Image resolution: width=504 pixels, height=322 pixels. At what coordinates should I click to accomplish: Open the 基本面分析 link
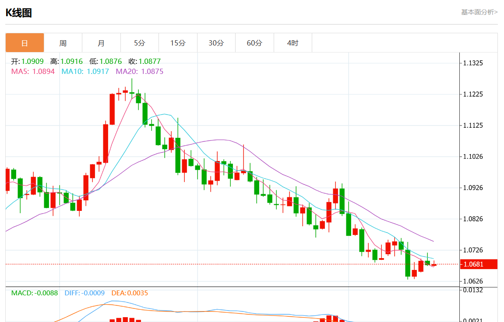479,12
